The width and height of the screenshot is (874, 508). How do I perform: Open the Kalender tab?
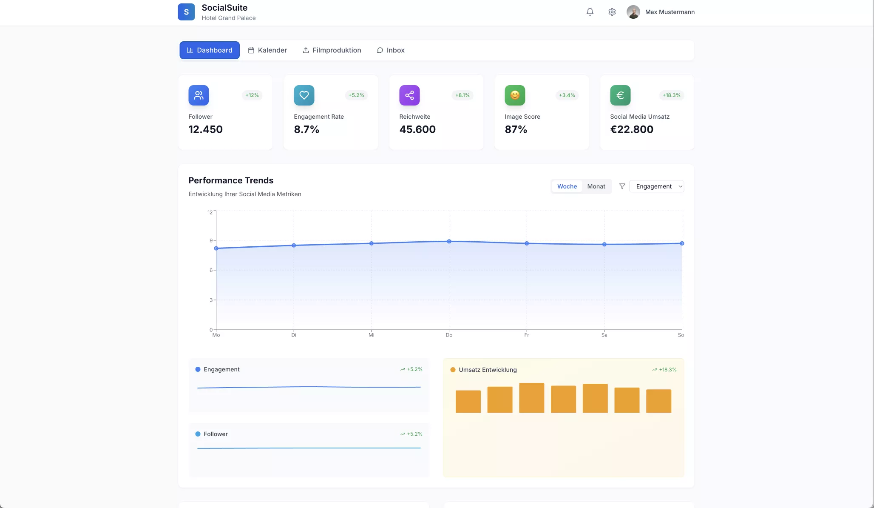tap(267, 50)
